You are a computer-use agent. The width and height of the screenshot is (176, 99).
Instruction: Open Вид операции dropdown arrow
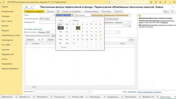pos(130,15)
